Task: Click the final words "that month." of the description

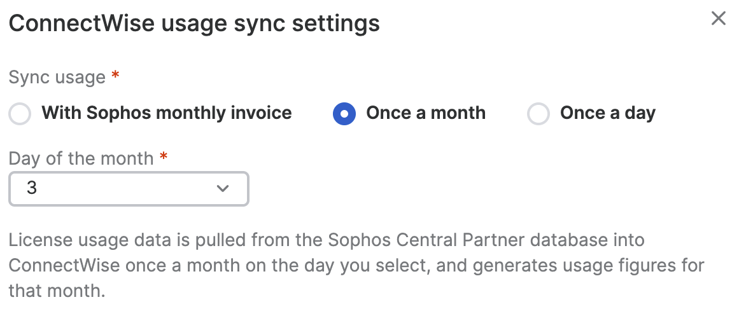Action: [55, 291]
